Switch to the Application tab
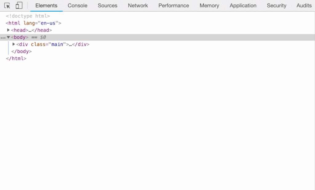The width and height of the screenshot is (315, 190). pos(243,6)
